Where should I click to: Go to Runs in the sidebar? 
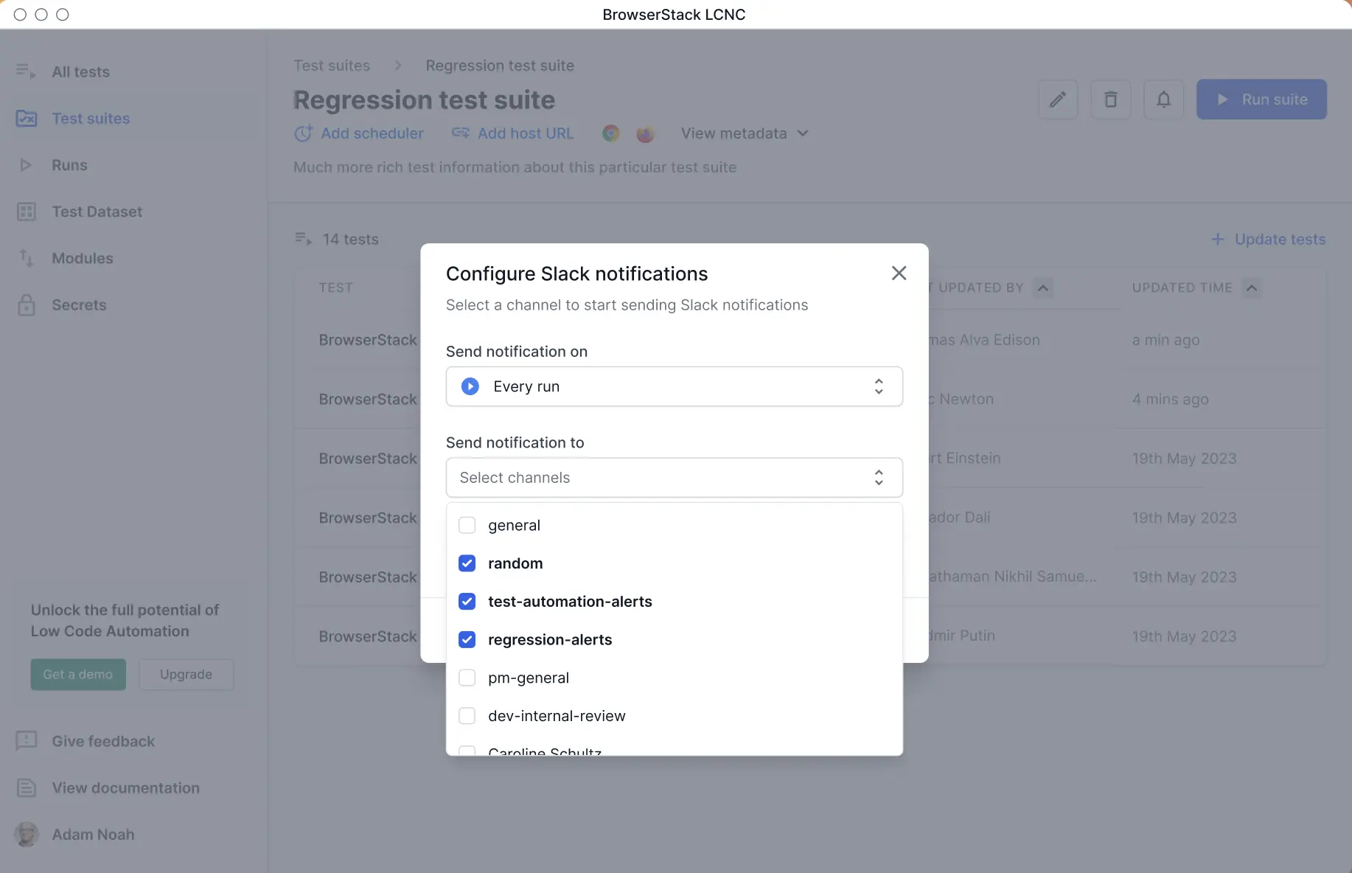[x=69, y=165]
